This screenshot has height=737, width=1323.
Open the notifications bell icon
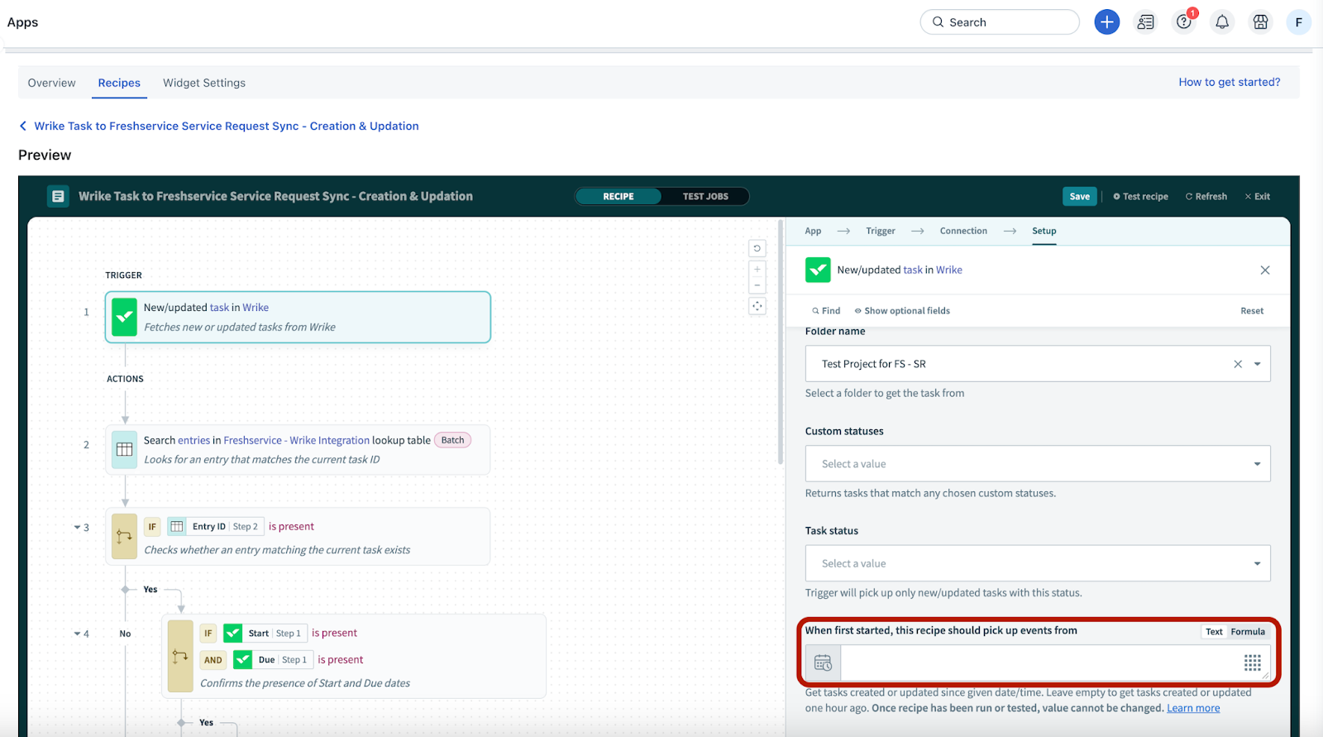[x=1222, y=22]
